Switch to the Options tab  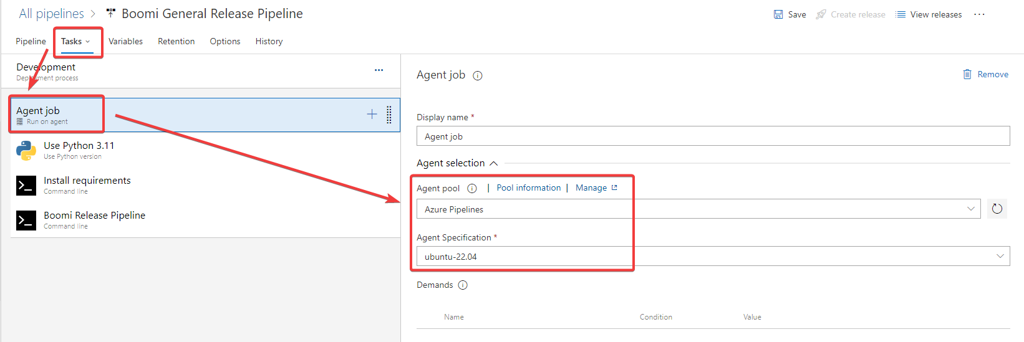225,41
